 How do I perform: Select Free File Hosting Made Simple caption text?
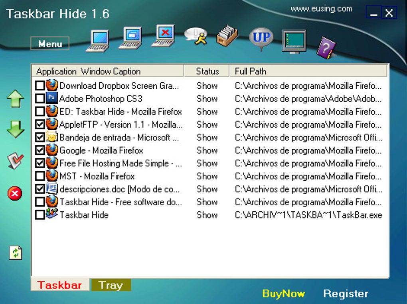pyautogui.click(x=121, y=163)
